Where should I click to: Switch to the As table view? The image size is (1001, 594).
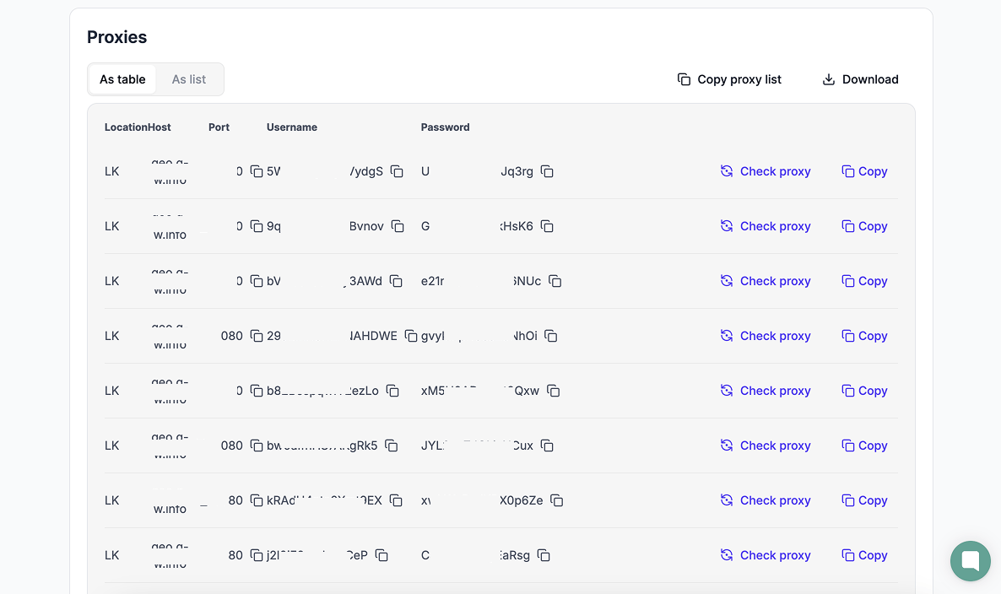click(x=122, y=80)
